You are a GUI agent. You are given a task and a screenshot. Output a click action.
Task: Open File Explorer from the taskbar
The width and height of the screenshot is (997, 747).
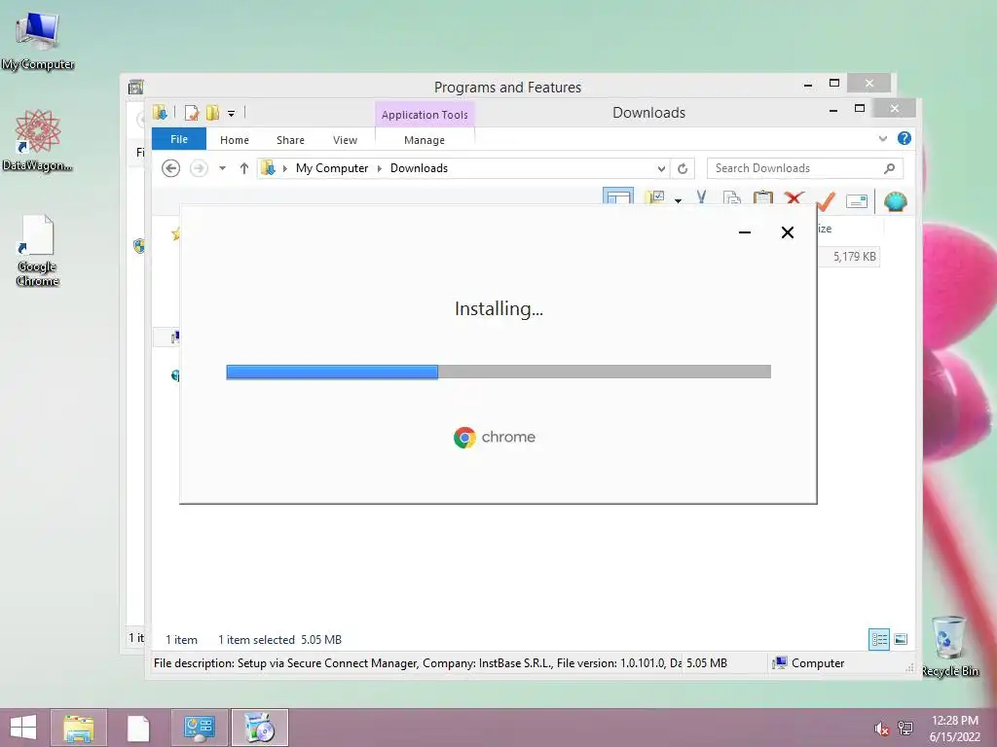pyautogui.click(x=78, y=728)
